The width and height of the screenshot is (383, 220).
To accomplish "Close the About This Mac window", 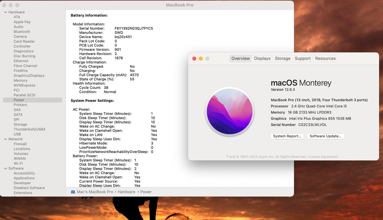I will (x=194, y=59).
